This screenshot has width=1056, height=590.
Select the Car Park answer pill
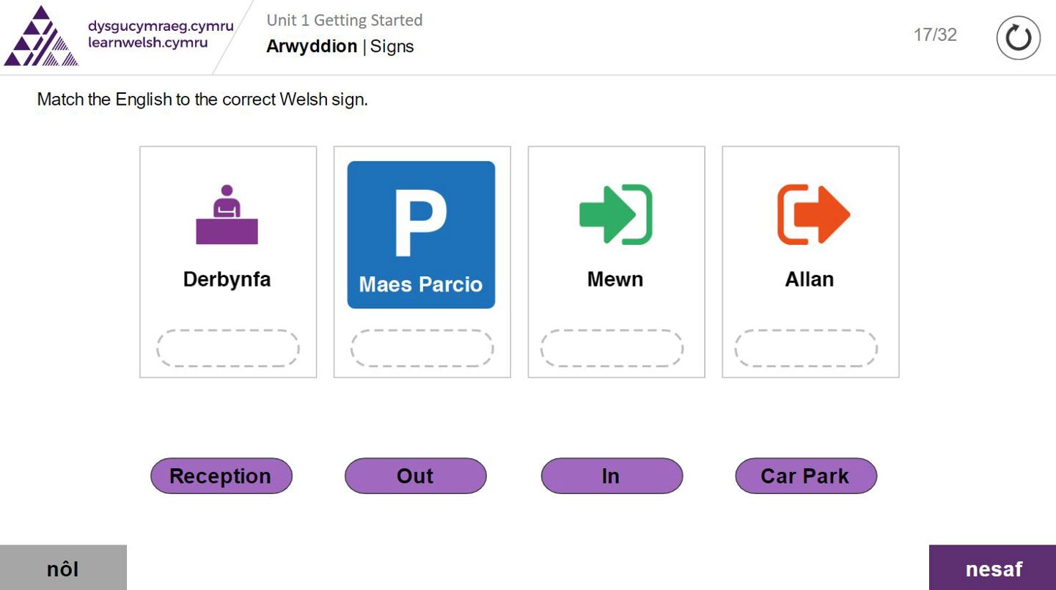click(805, 476)
